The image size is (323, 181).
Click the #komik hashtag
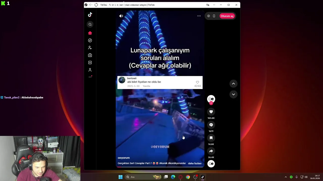coord(163,163)
